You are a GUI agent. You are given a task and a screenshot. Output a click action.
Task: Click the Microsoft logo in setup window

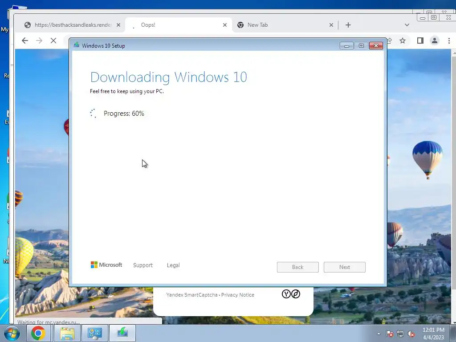tap(106, 265)
